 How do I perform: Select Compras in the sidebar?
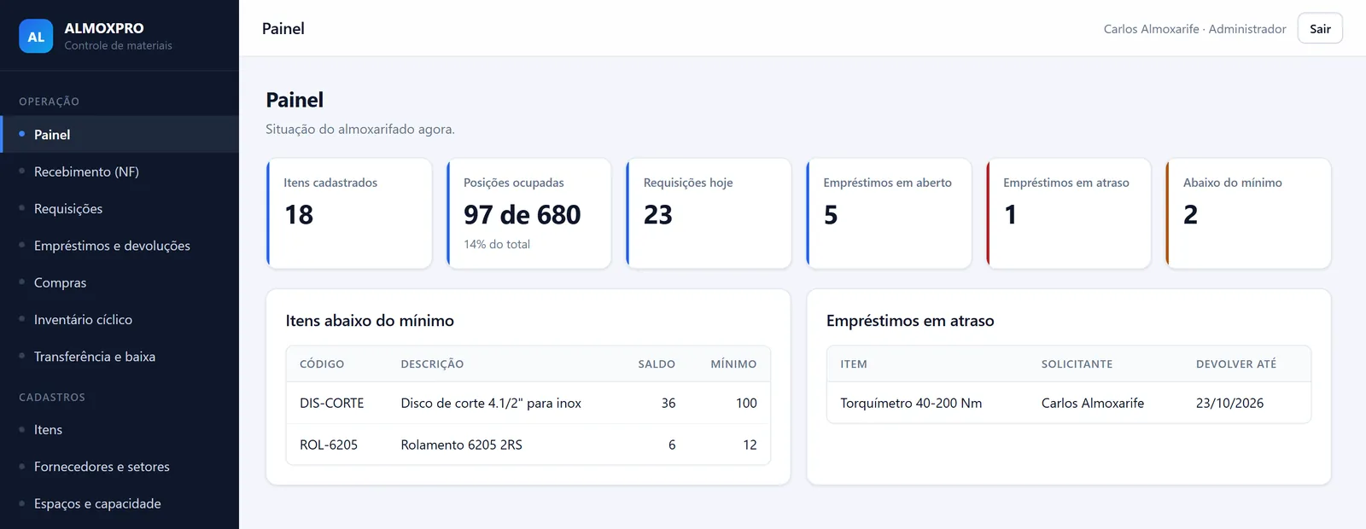click(x=120, y=282)
